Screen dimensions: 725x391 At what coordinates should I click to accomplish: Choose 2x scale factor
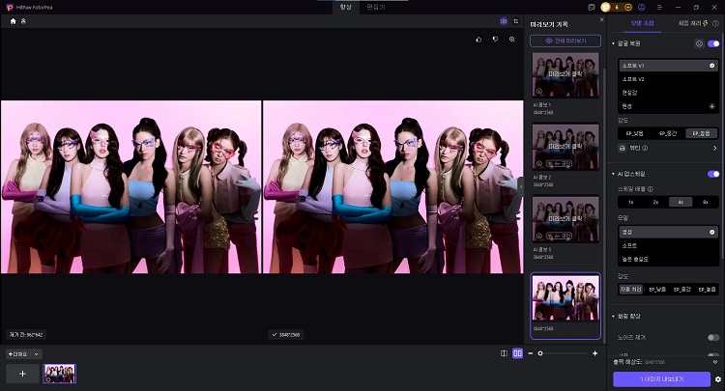655,202
